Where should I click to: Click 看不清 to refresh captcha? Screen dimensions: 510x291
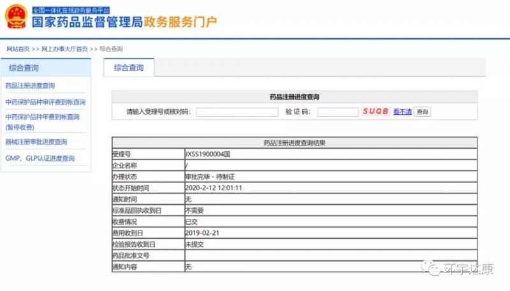point(402,112)
